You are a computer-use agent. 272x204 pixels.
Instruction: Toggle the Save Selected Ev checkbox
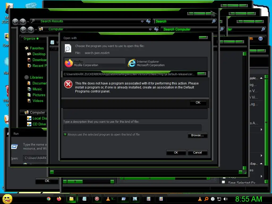(x=223, y=182)
